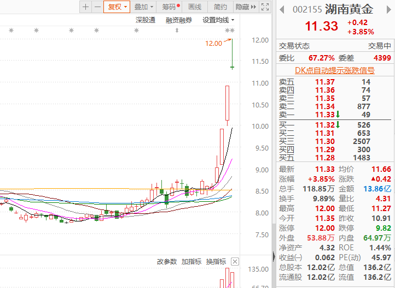The height and width of the screenshot is (288, 395).
Task: Click the minus zoom-out chart button
Action: pyautogui.click(x=97, y=7)
